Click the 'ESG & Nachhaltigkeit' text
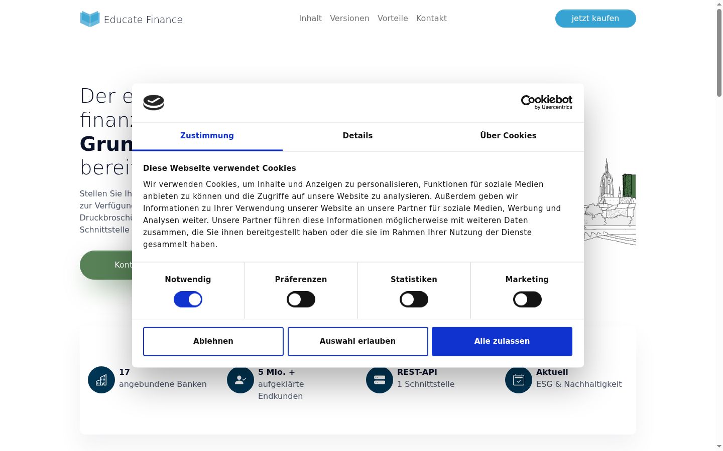Viewport: 723px width, 451px height. [x=579, y=384]
